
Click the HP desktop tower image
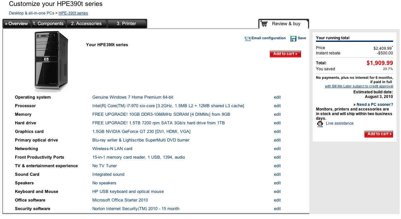point(51,62)
